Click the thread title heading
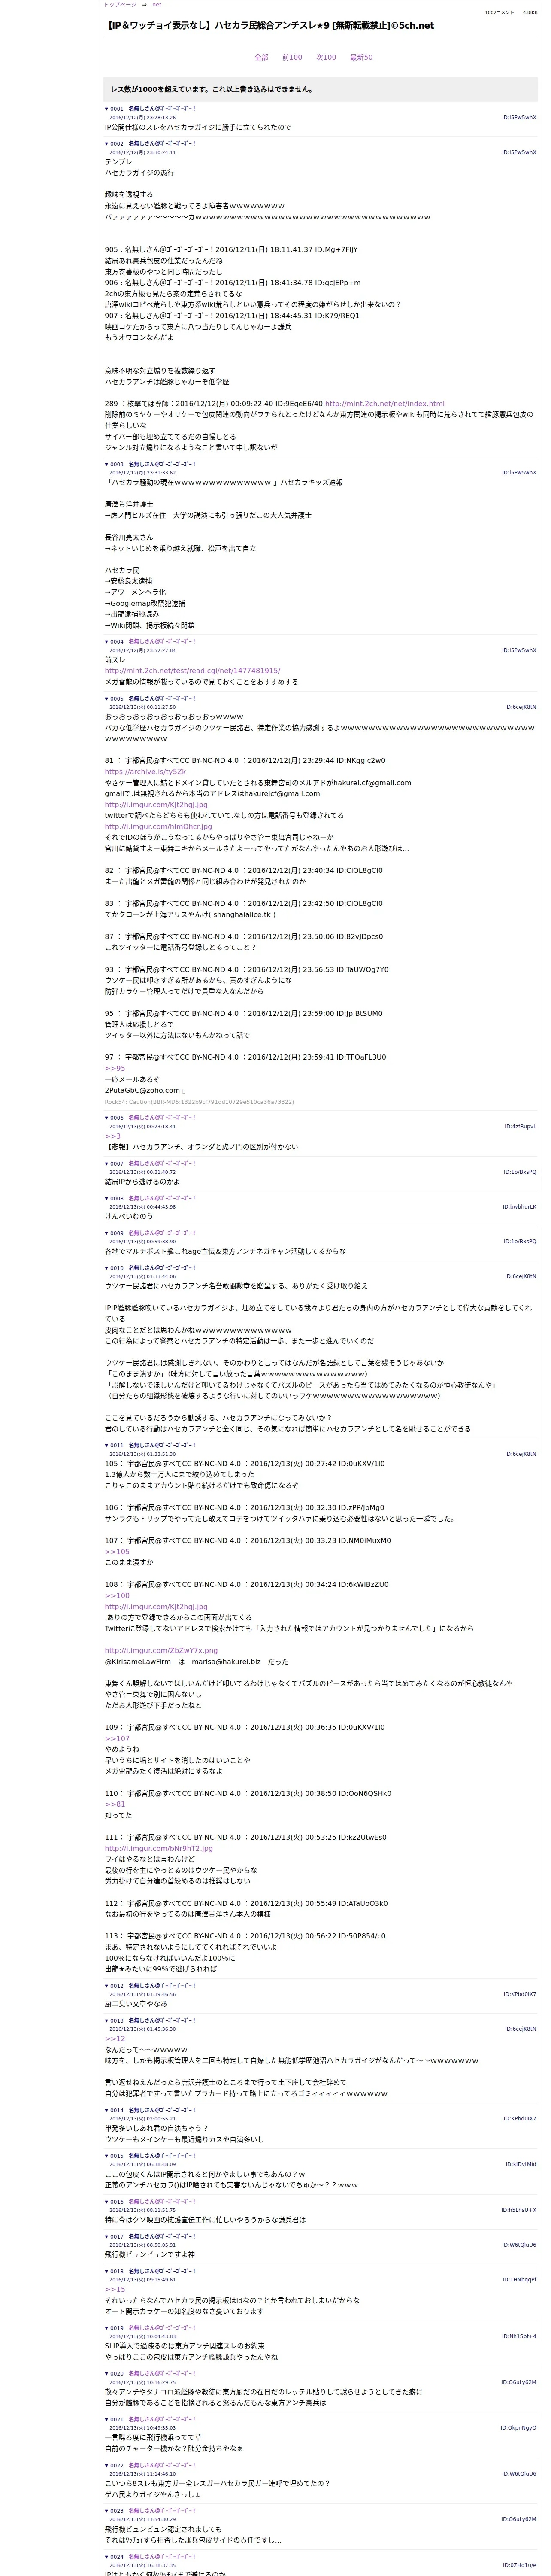Viewport: 551px width, 2576px height. (x=269, y=26)
